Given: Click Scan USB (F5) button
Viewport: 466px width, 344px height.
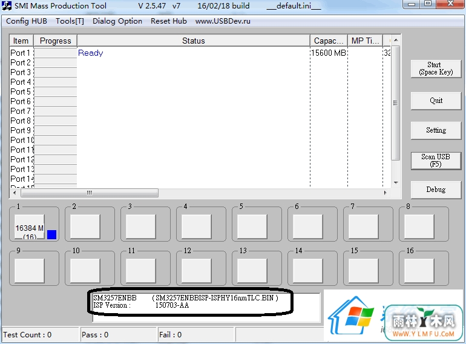Looking at the screenshot, I should pos(436,160).
